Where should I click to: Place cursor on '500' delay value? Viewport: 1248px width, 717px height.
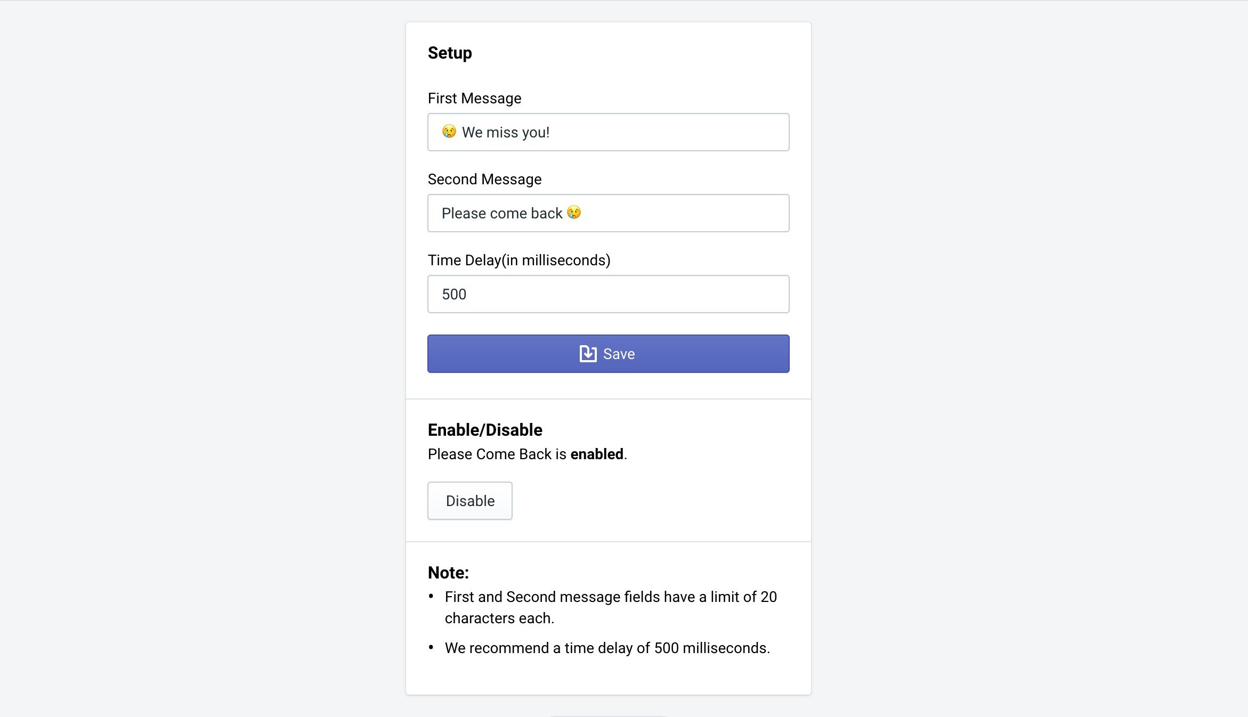click(x=454, y=295)
